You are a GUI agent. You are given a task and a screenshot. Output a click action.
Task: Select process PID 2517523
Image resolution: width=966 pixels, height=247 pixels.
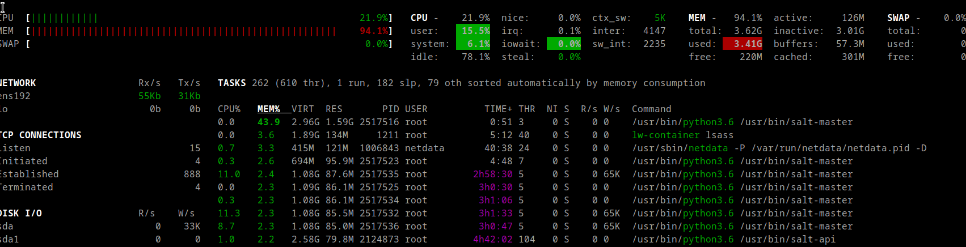coord(379,161)
